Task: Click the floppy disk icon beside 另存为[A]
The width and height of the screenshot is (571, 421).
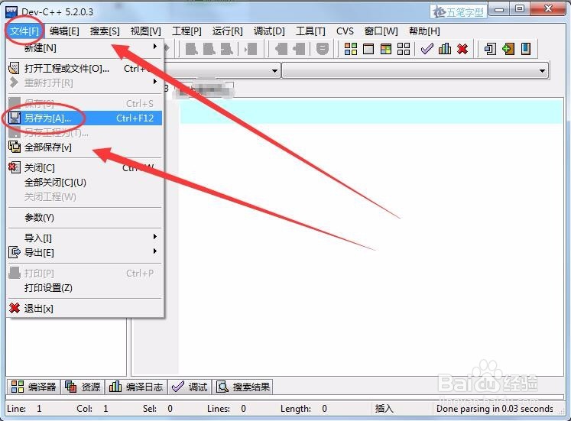Action: (x=15, y=118)
